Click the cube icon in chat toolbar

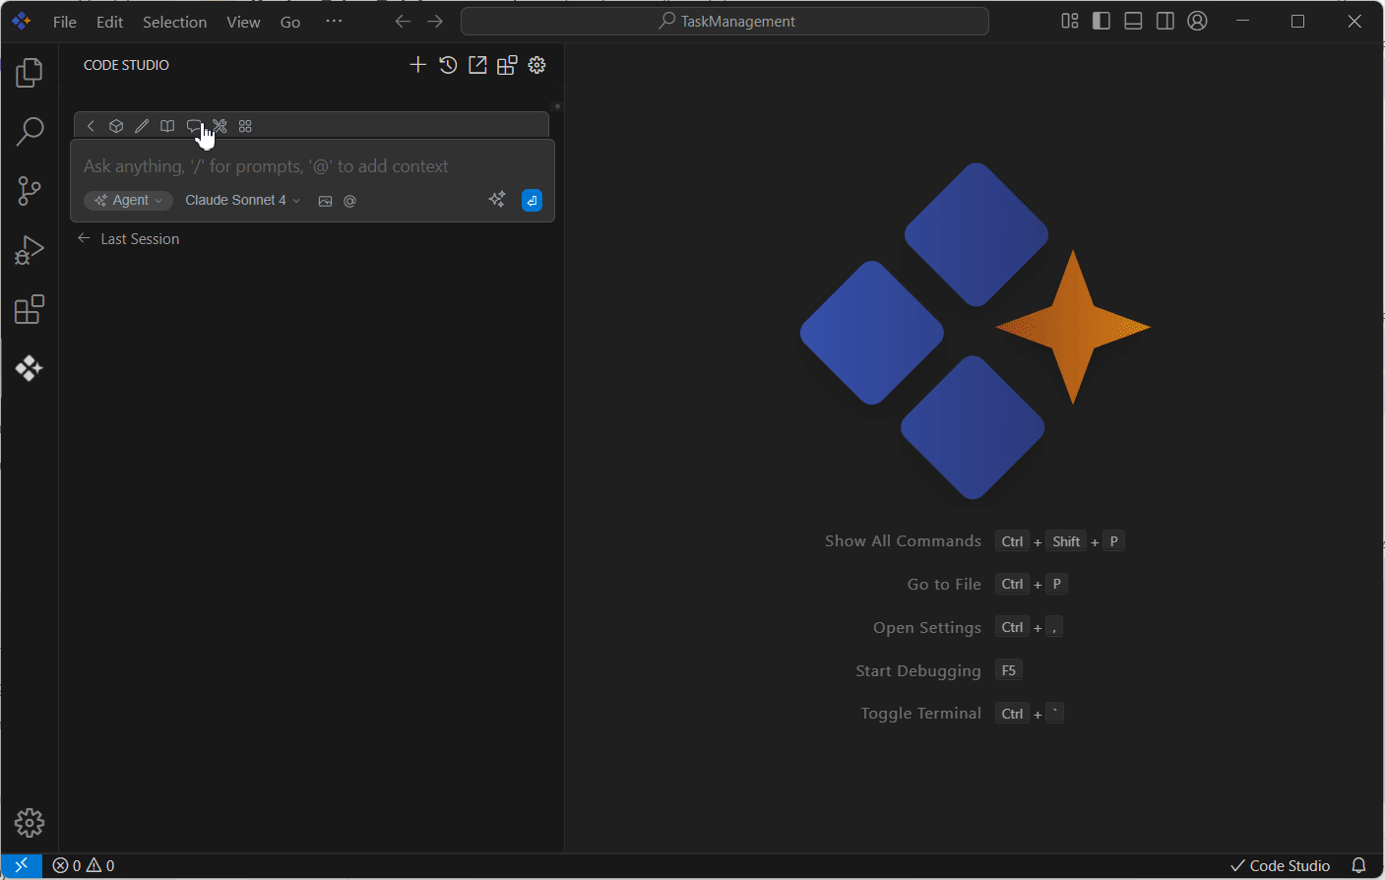coord(116,126)
